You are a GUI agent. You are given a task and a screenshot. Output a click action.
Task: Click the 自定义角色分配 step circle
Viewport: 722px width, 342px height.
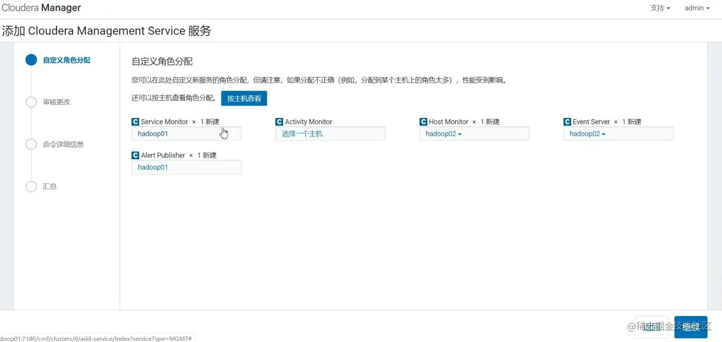31,60
